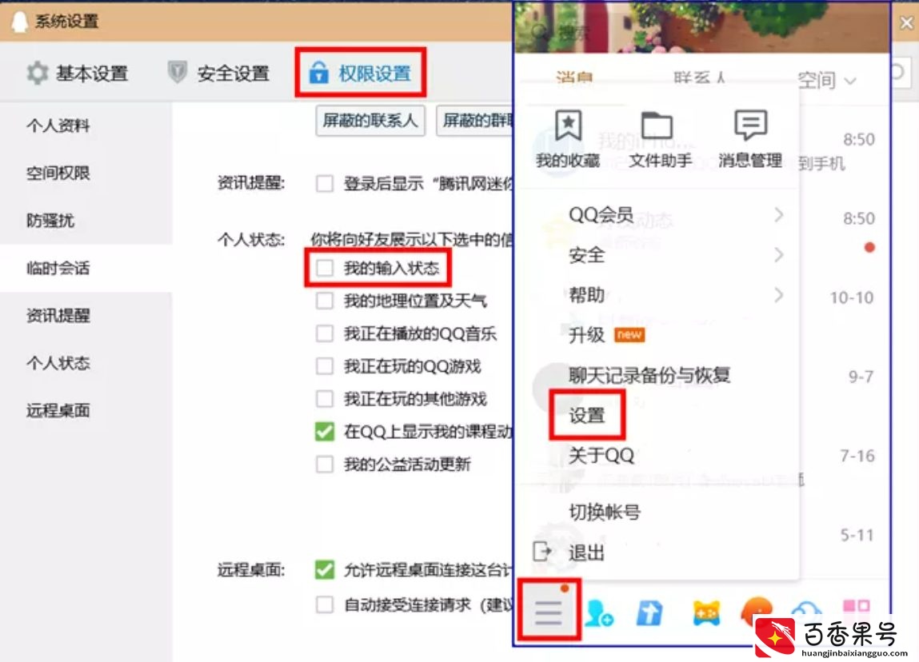
Task: Select 切换帐号 menu item
Action: (604, 512)
